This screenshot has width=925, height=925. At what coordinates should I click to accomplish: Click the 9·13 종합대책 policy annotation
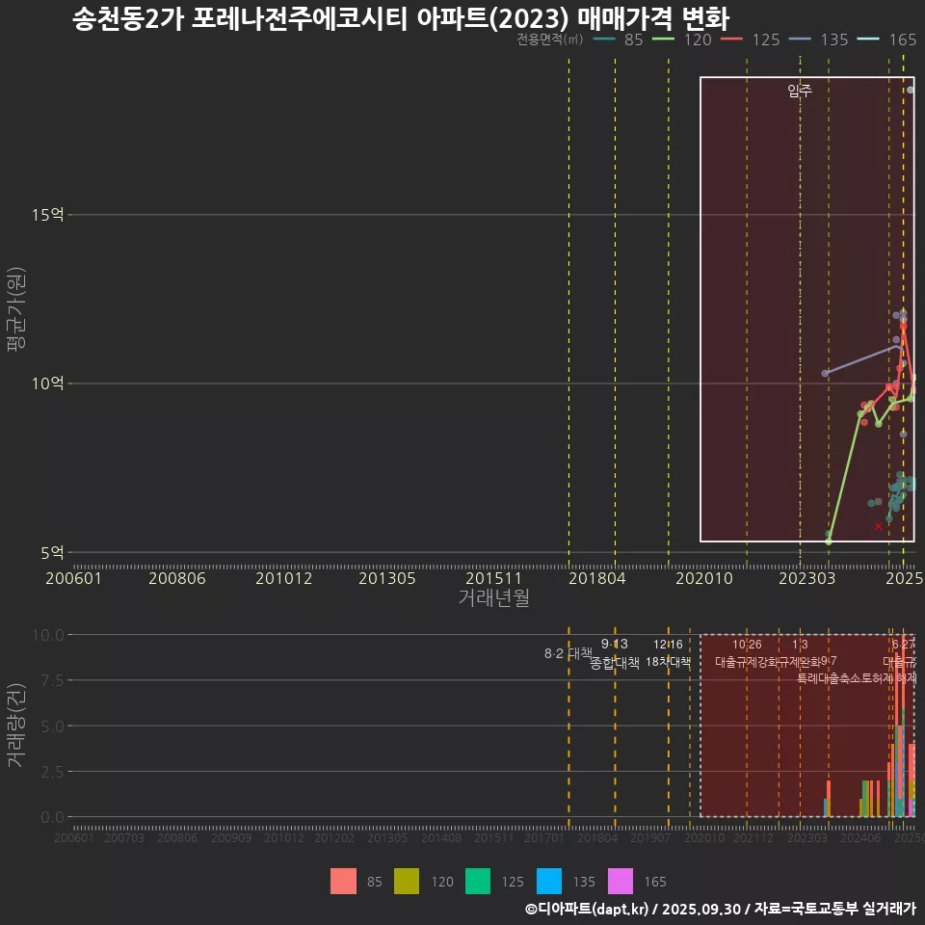[x=615, y=653]
